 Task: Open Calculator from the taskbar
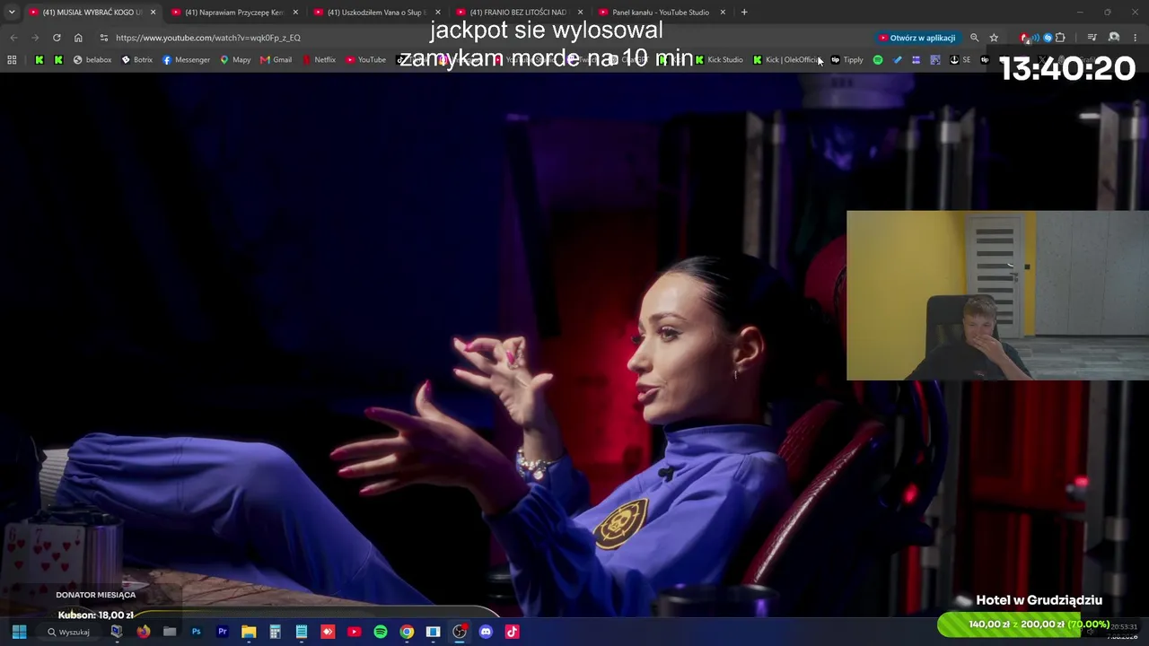[275, 632]
